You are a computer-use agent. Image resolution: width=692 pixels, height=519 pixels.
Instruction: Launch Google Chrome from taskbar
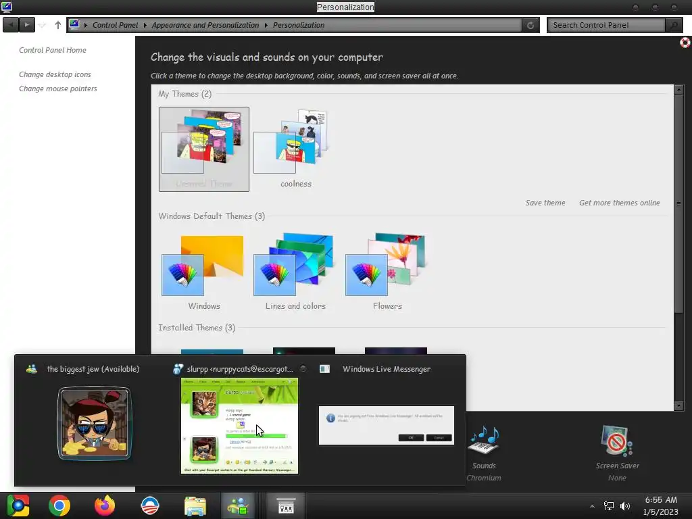pyautogui.click(x=59, y=505)
